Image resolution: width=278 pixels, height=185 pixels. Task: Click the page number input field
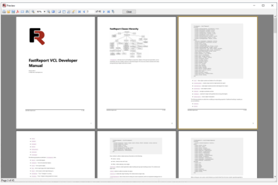click(x=90, y=12)
